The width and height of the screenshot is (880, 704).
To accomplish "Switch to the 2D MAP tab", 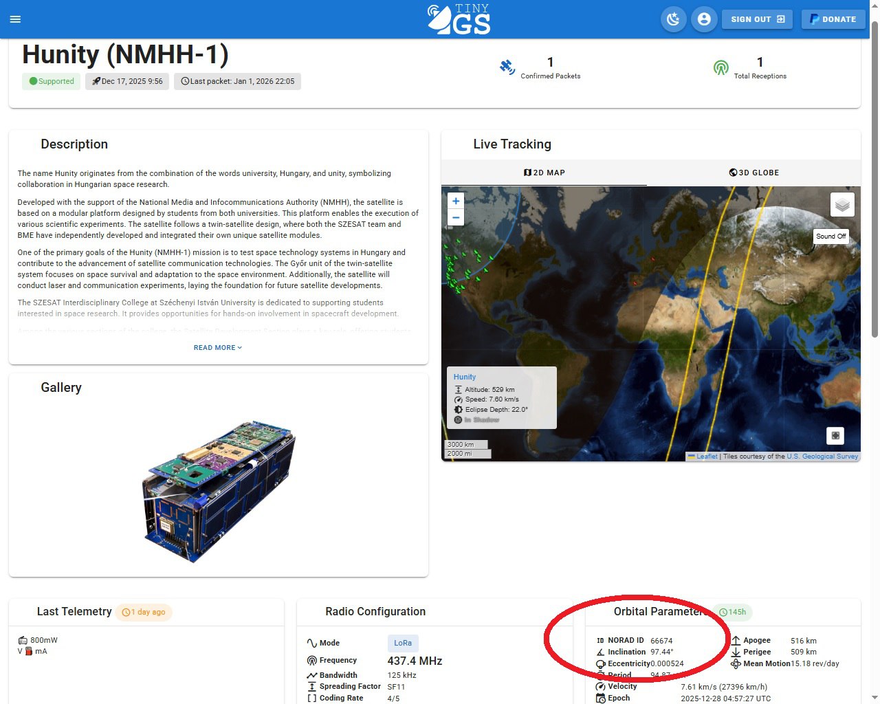I will pyautogui.click(x=544, y=173).
